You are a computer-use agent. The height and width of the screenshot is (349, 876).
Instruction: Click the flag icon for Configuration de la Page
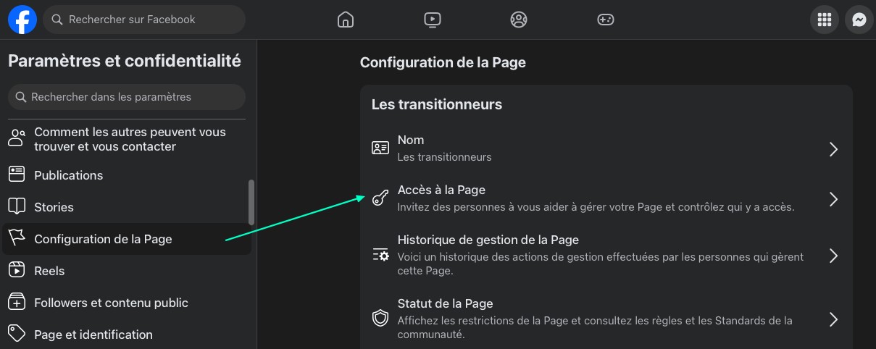pos(17,237)
